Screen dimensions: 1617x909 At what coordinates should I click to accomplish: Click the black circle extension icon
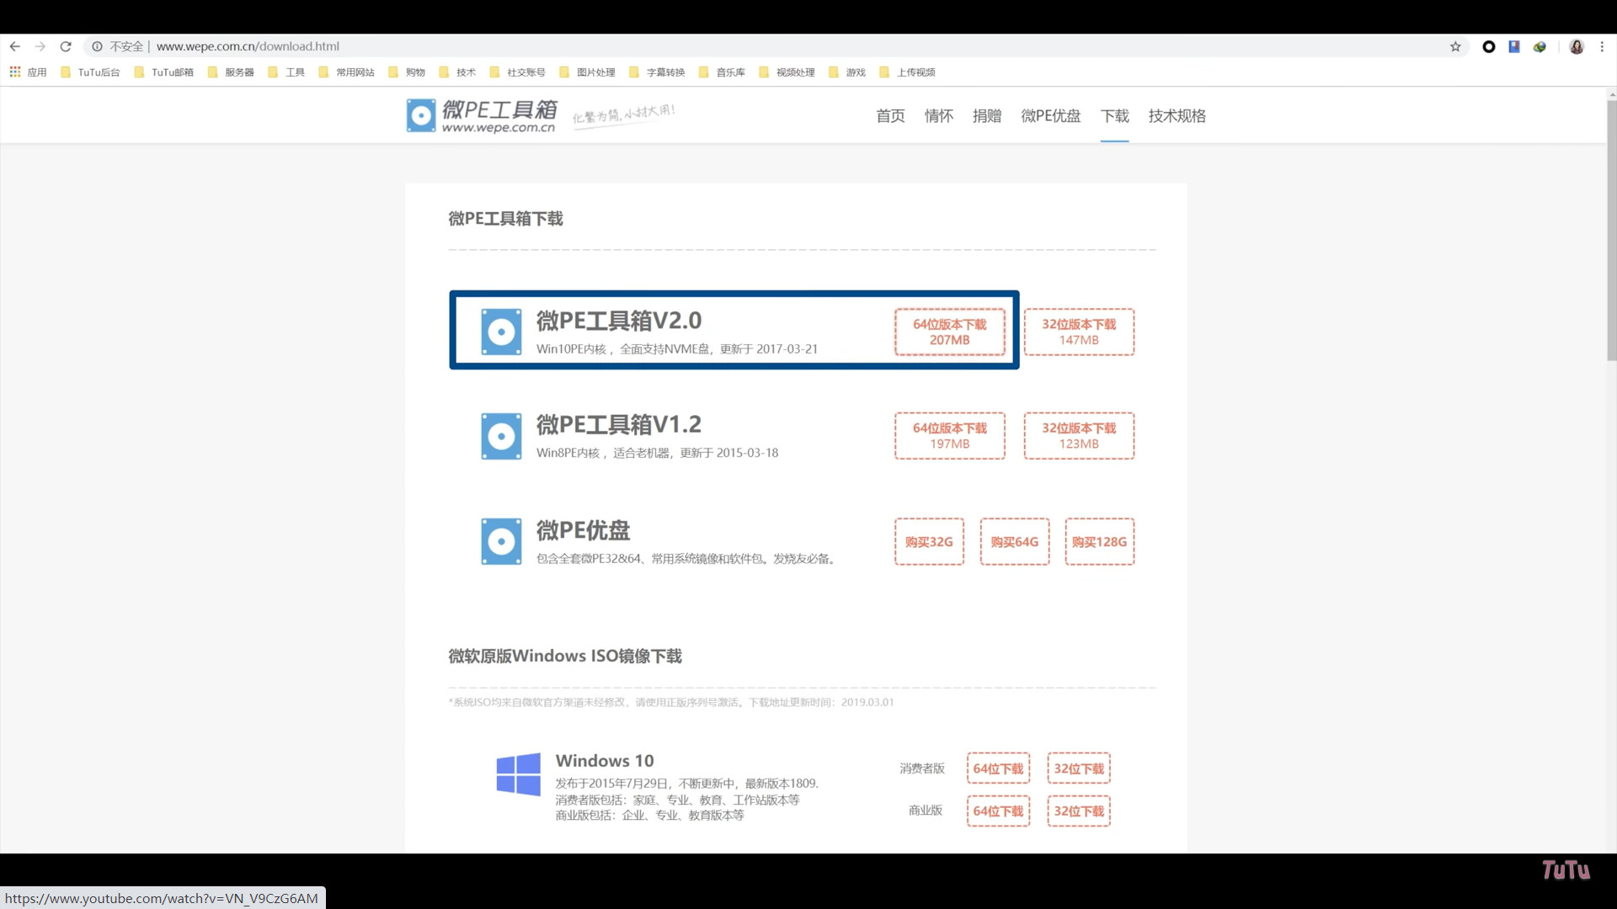pos(1489,46)
